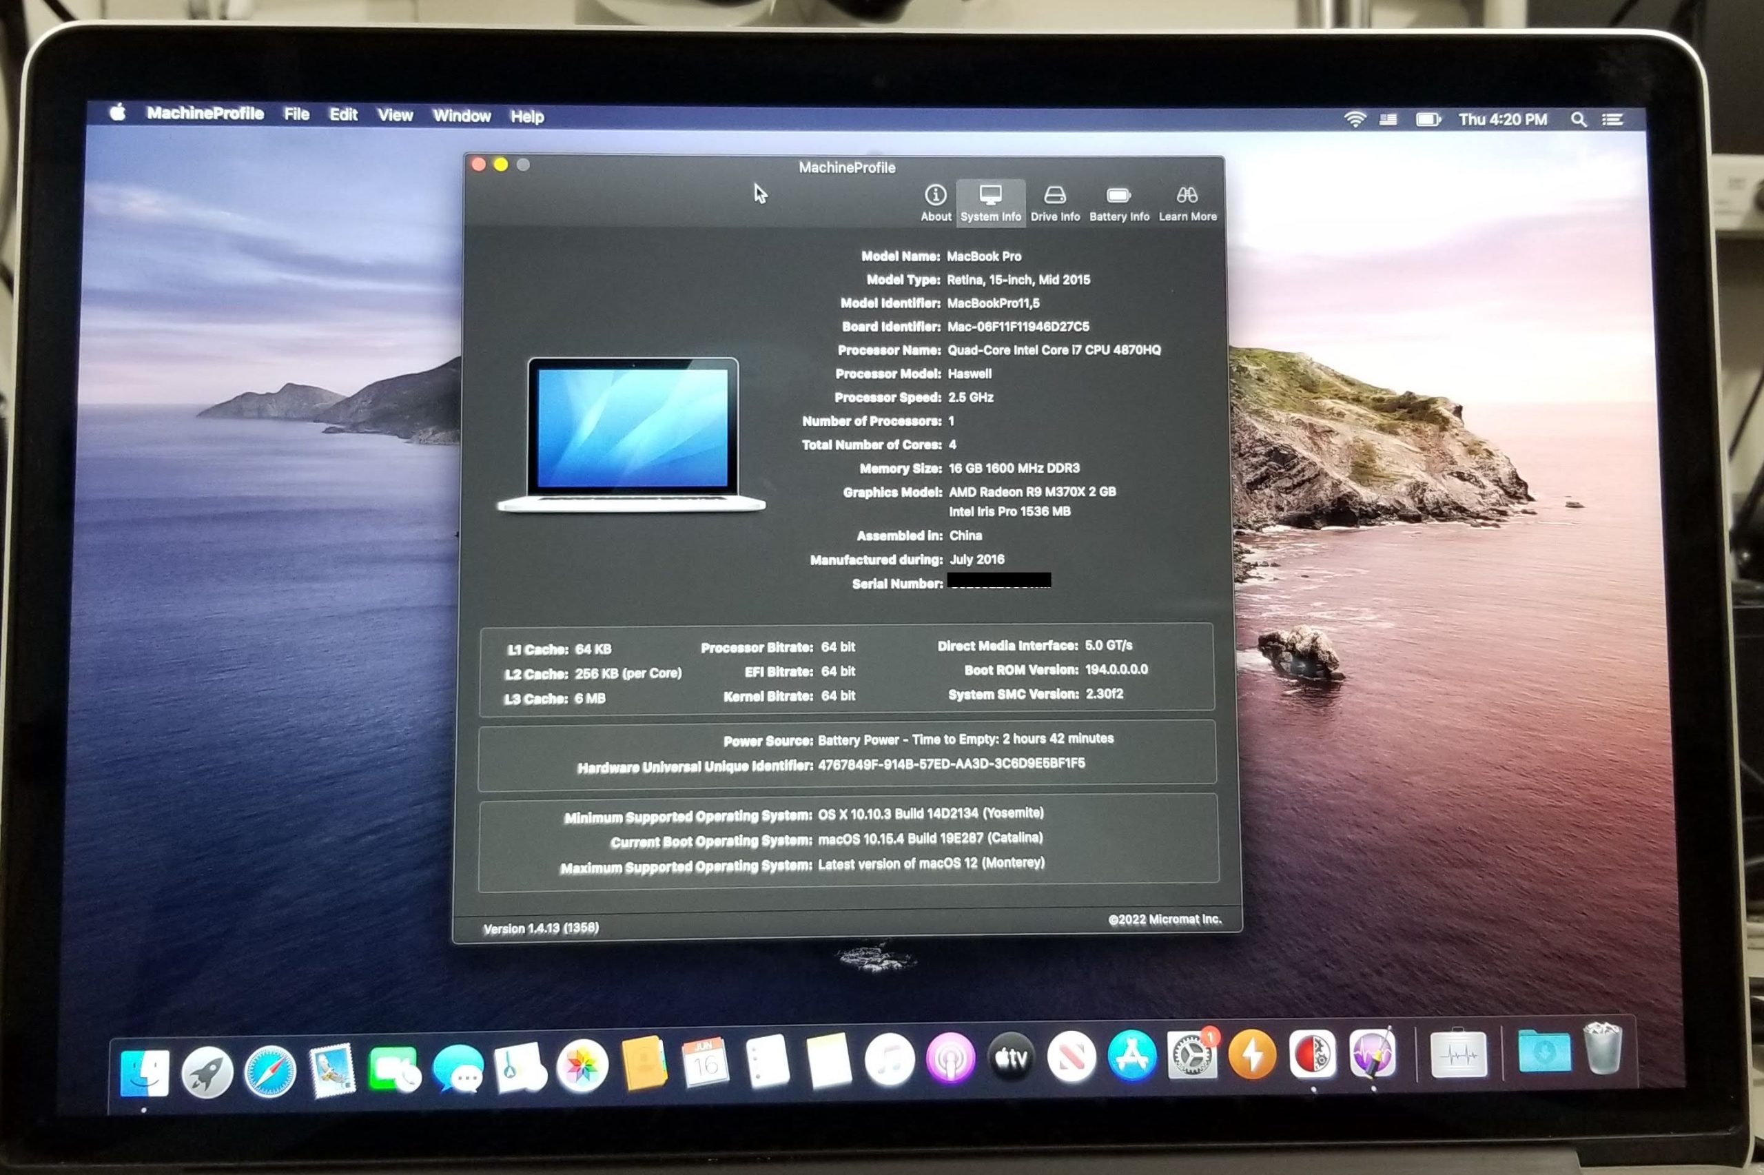Viewport: 1764px width, 1175px height.
Task: Open App Store from the Dock
Action: pyautogui.click(x=1132, y=1056)
